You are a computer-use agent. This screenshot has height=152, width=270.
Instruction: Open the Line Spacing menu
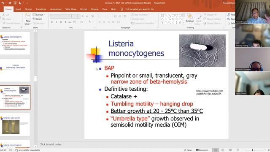125,16
